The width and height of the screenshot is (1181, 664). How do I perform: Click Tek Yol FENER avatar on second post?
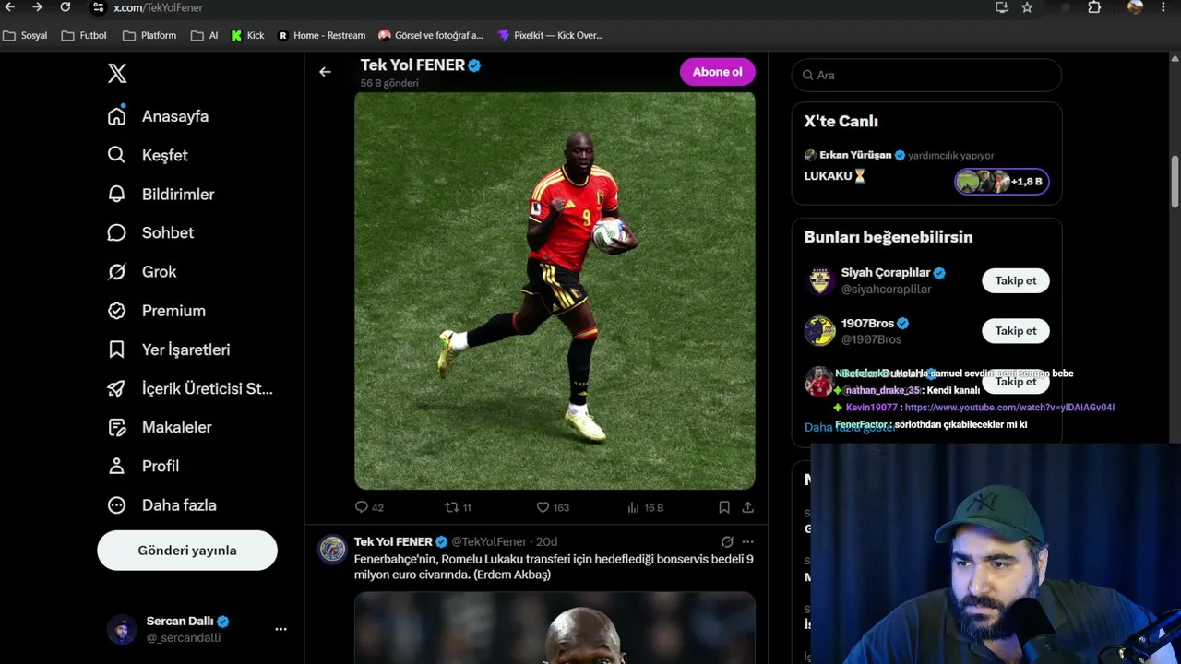coord(332,549)
